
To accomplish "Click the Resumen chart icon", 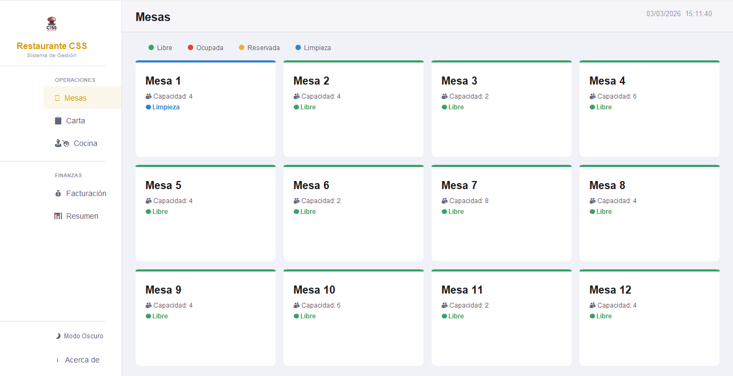I will pyautogui.click(x=58, y=216).
